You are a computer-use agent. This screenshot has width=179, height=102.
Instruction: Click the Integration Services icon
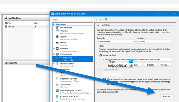click(57, 79)
